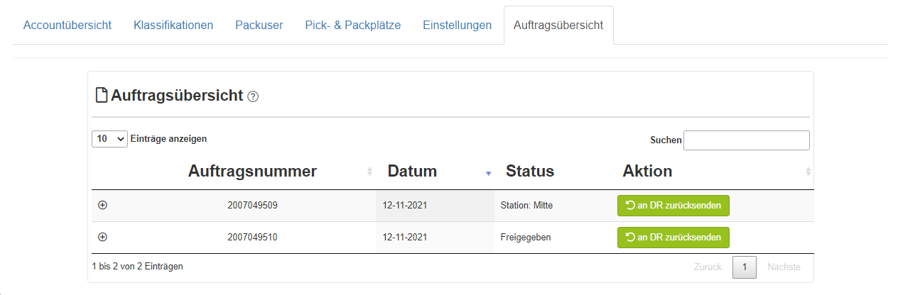Click inside the Suchen search field
The image size is (898, 295).
747,140
